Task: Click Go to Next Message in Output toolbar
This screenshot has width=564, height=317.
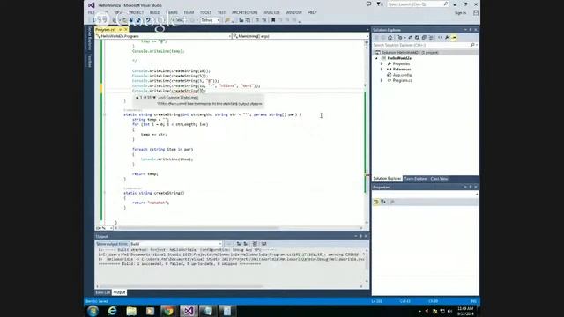Action: coord(246,244)
